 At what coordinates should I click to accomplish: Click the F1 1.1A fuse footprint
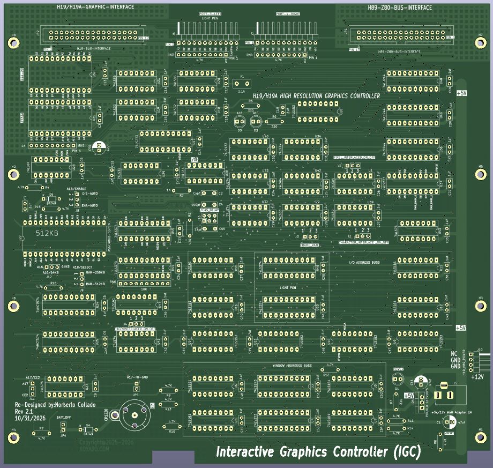[x=242, y=84]
